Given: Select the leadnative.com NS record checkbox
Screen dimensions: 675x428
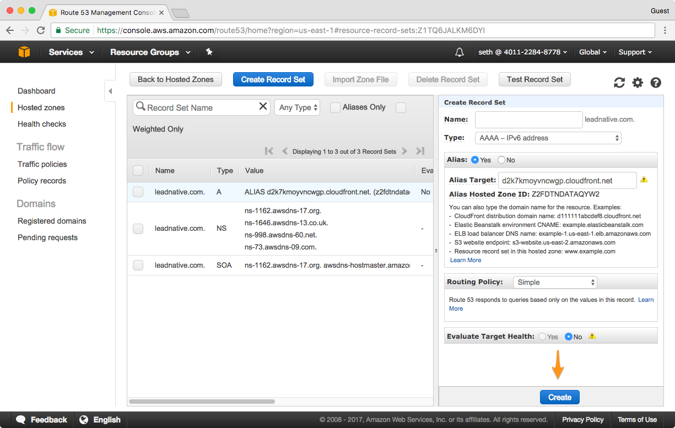Looking at the screenshot, I should pos(138,228).
